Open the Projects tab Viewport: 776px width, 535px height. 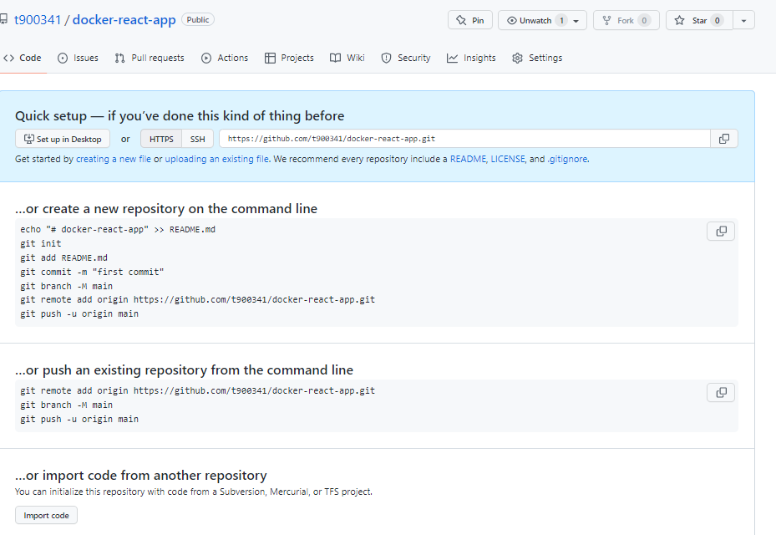[290, 58]
